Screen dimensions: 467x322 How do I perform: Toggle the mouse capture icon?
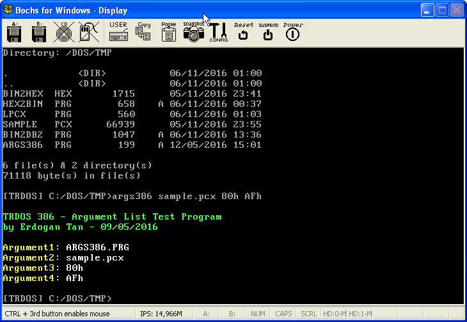[x=89, y=32]
